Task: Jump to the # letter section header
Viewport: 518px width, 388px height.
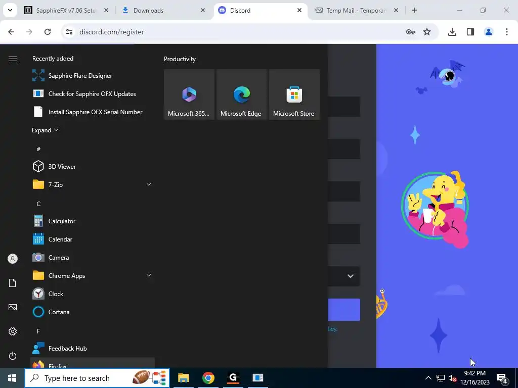Action: [x=38, y=149]
